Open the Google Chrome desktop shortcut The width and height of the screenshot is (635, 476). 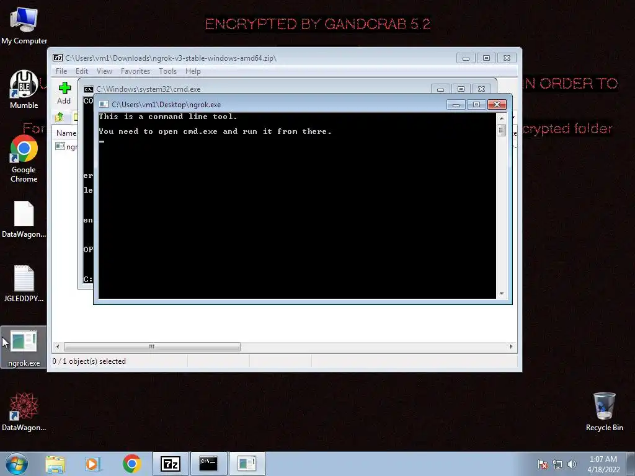tap(24, 159)
